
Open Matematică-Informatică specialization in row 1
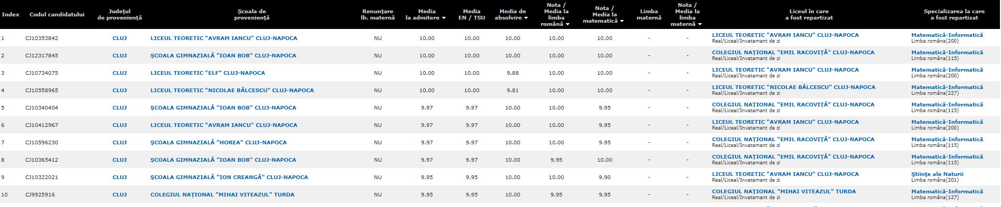[x=947, y=35]
